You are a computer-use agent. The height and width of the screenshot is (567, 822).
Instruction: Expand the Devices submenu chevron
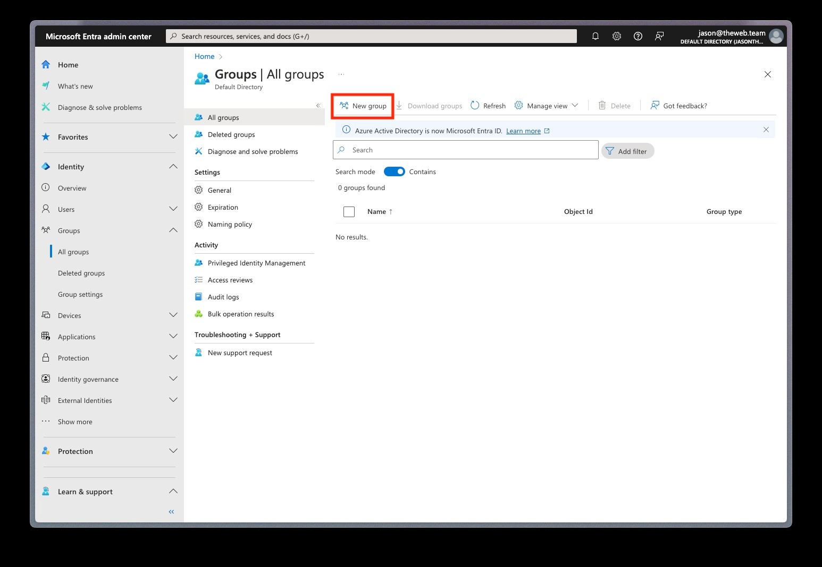click(x=173, y=315)
